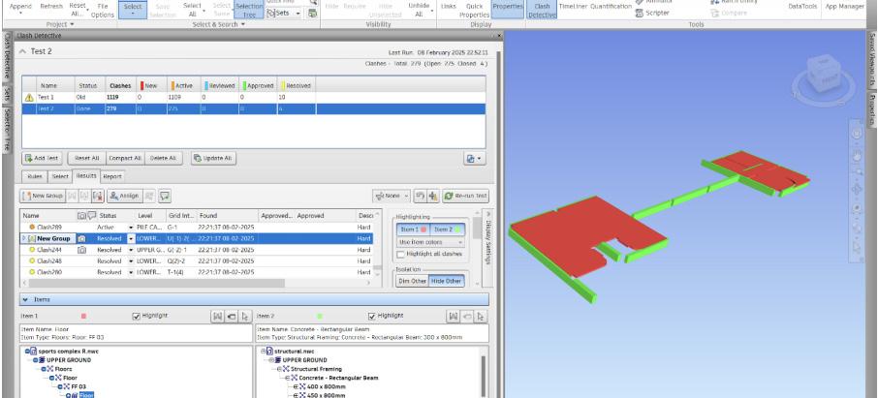This screenshot has width=878, height=398.
Task: Open the Use item colors dropdown
Action: [x=430, y=242]
